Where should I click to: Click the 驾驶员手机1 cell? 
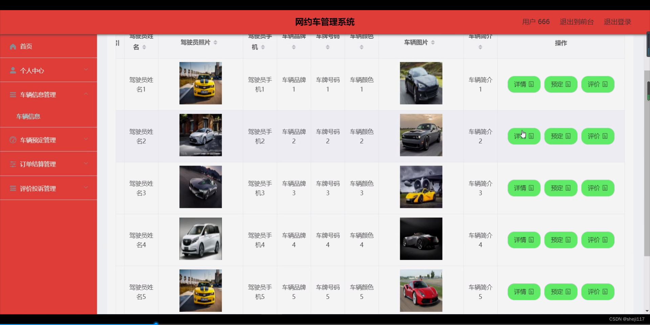[x=260, y=84]
